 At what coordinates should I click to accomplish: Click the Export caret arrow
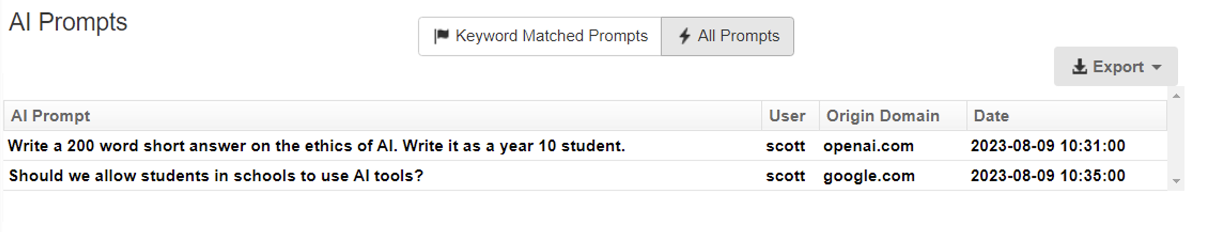[1157, 67]
